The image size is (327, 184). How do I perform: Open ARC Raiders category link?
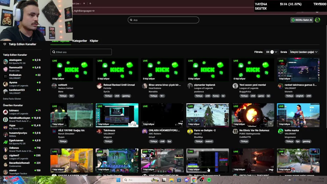[x=155, y=134]
